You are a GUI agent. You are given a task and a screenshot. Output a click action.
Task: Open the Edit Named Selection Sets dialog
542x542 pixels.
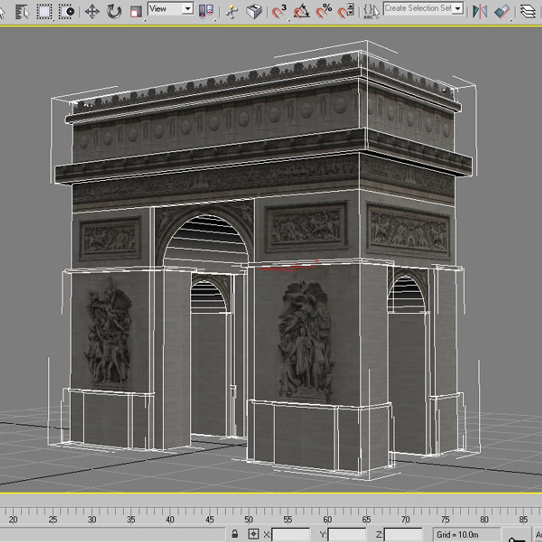(371, 12)
